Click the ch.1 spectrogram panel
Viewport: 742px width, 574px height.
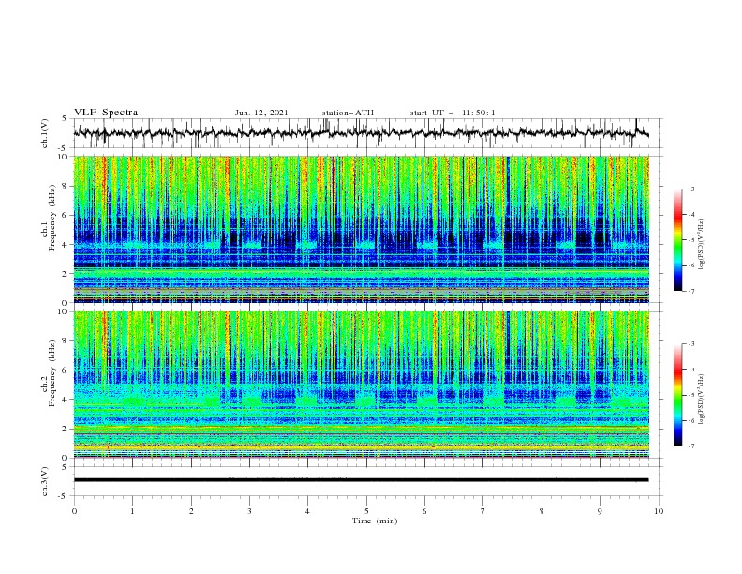coord(361,229)
